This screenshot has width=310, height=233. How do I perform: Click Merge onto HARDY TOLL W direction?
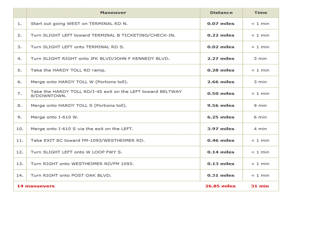79,82
